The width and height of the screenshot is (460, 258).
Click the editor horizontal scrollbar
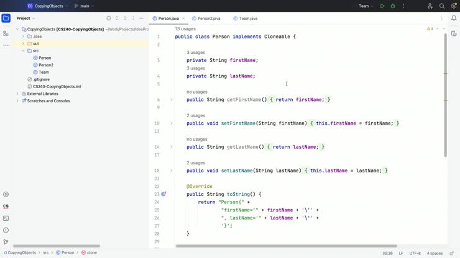click(x=287, y=246)
